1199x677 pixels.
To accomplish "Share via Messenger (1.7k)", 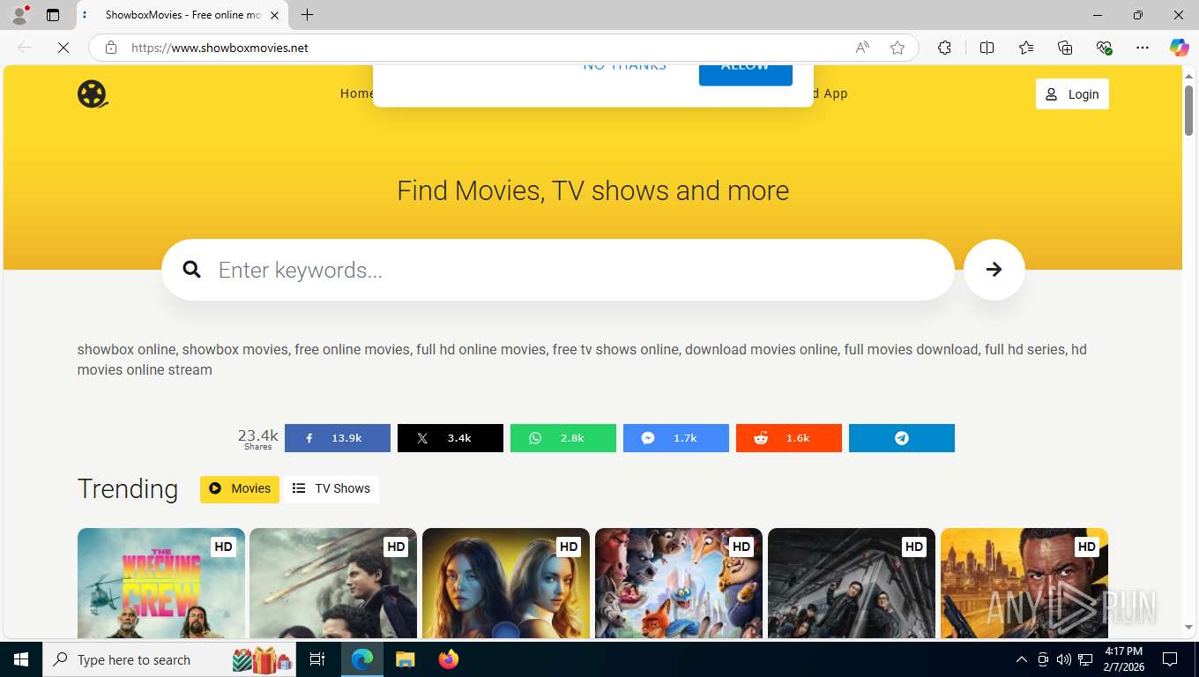I will tap(676, 438).
